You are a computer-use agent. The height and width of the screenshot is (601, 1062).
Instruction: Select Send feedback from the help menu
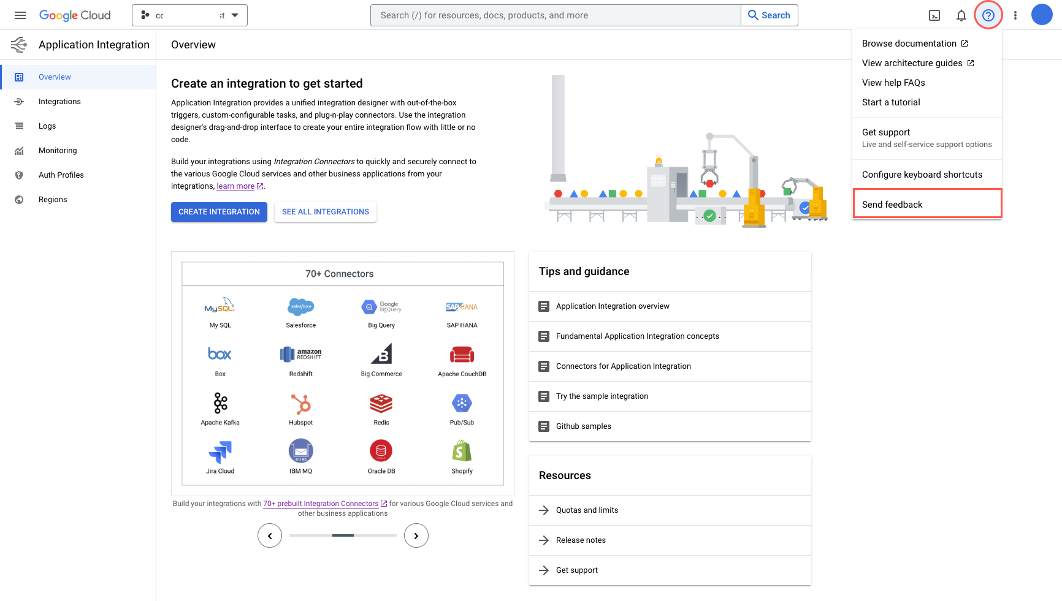(x=892, y=204)
